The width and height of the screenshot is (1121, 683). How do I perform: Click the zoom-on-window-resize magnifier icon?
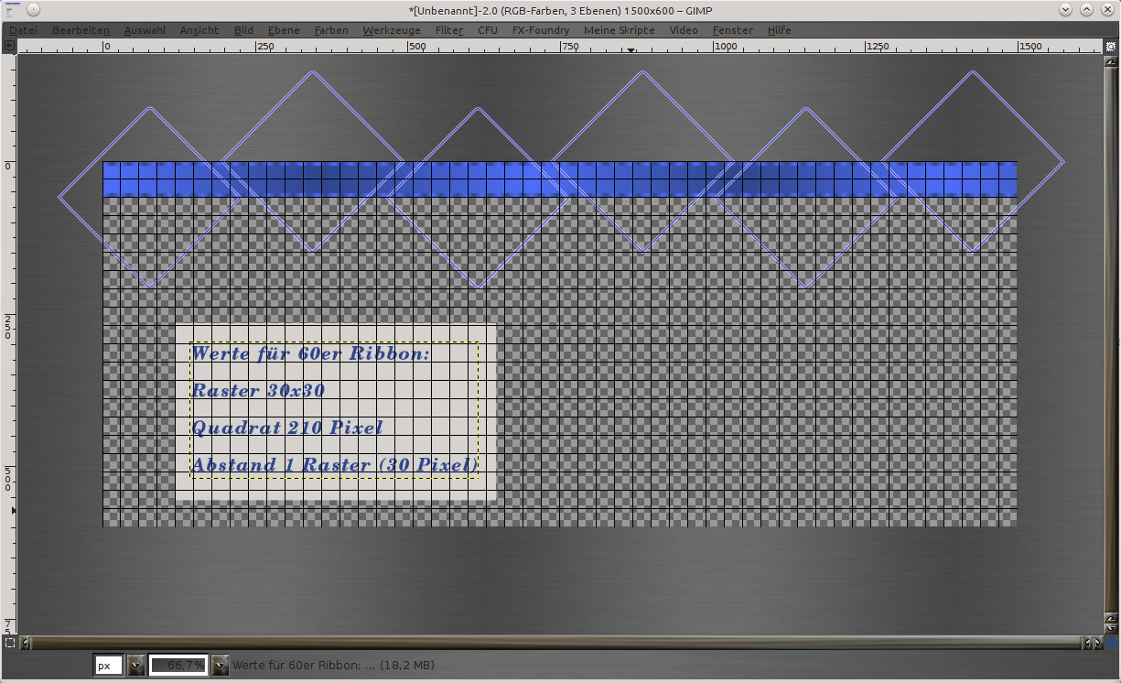1111,45
